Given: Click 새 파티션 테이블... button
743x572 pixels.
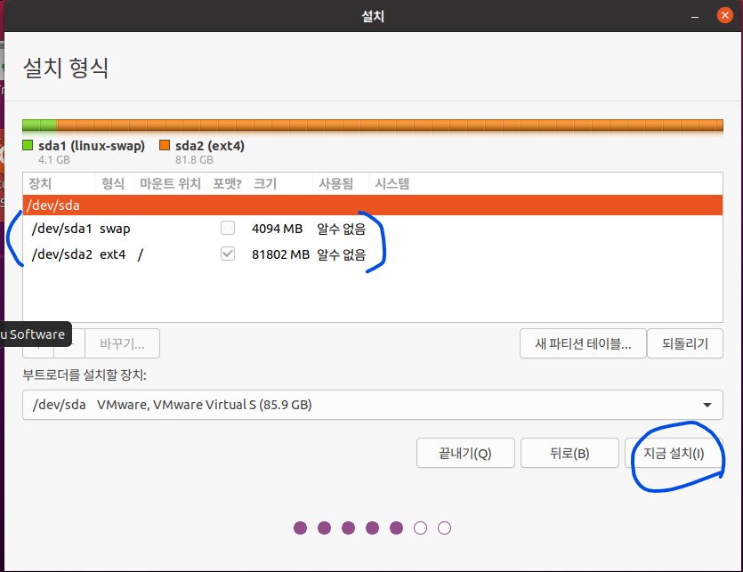Looking at the screenshot, I should point(583,343).
